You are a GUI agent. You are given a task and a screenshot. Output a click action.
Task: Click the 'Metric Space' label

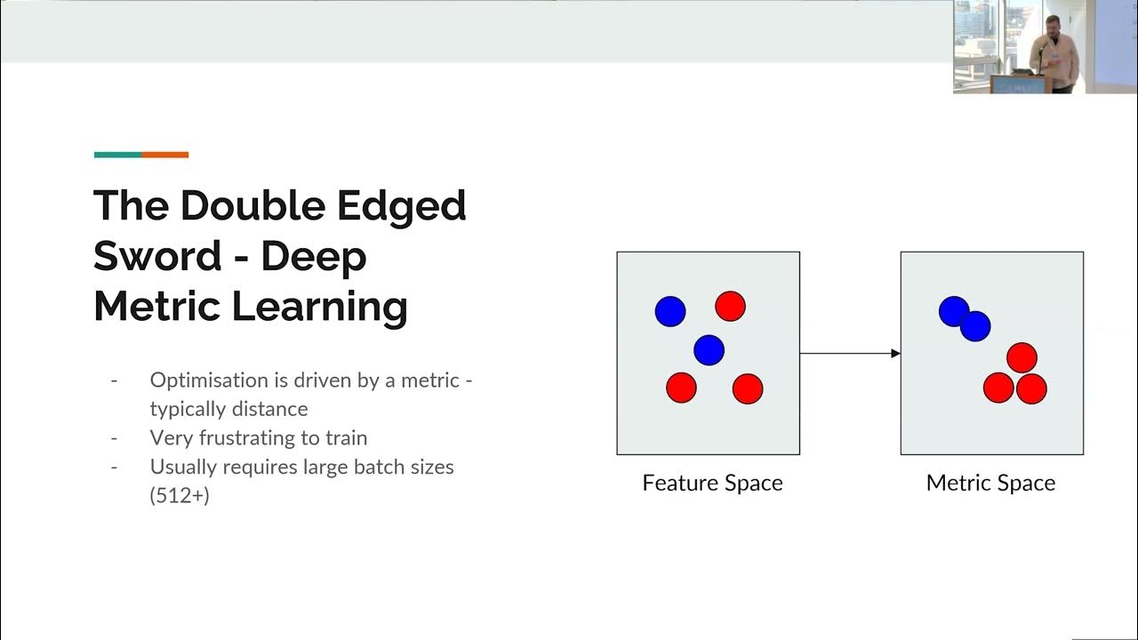point(990,484)
